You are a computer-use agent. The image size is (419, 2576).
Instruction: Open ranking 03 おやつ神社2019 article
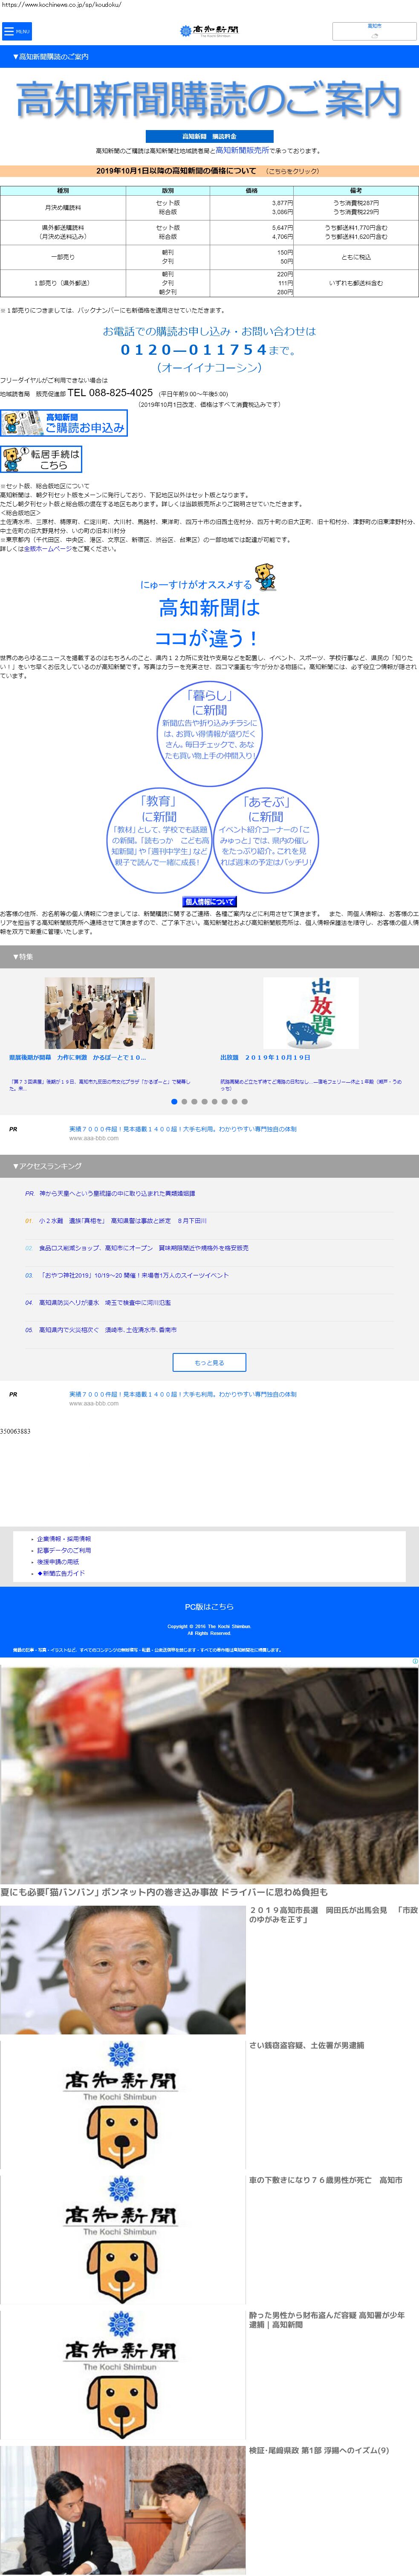point(133,1275)
